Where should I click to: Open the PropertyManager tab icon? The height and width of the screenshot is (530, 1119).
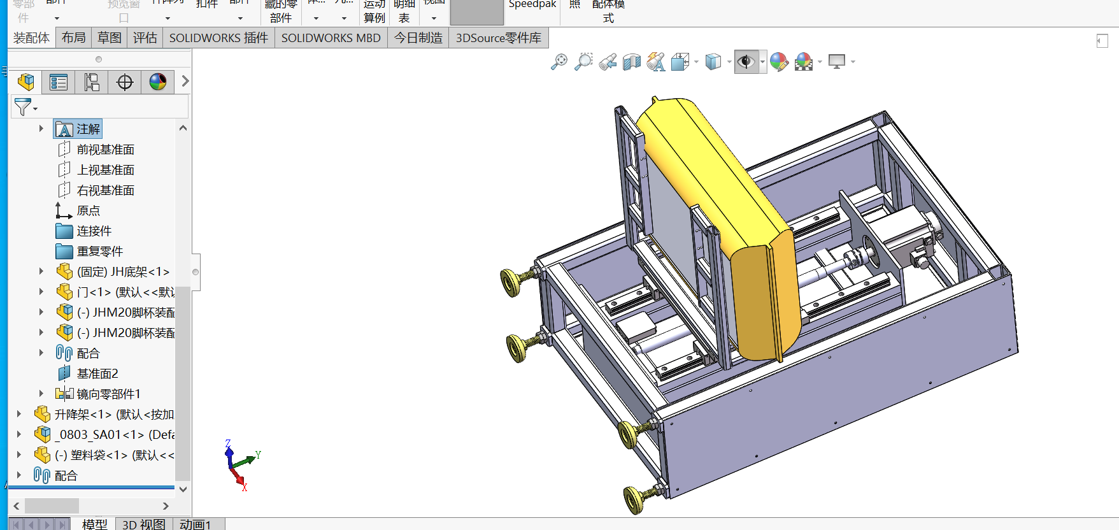59,82
